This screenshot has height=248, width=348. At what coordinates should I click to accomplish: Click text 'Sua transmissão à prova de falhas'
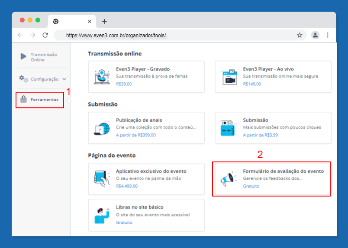coord(152,76)
